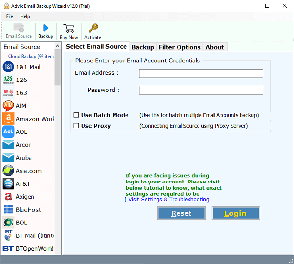Pick the Arcor envelope icon
This screenshot has width=294, height=264.
(8, 145)
